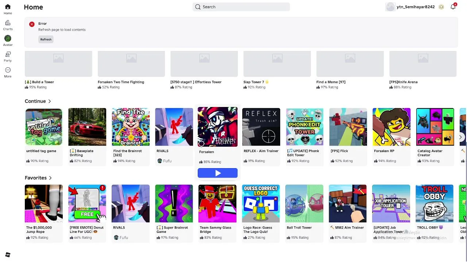Viewport: 467px width, 262px height.
Task: Open Super Brainrot Game thumbnail
Action: (174, 203)
